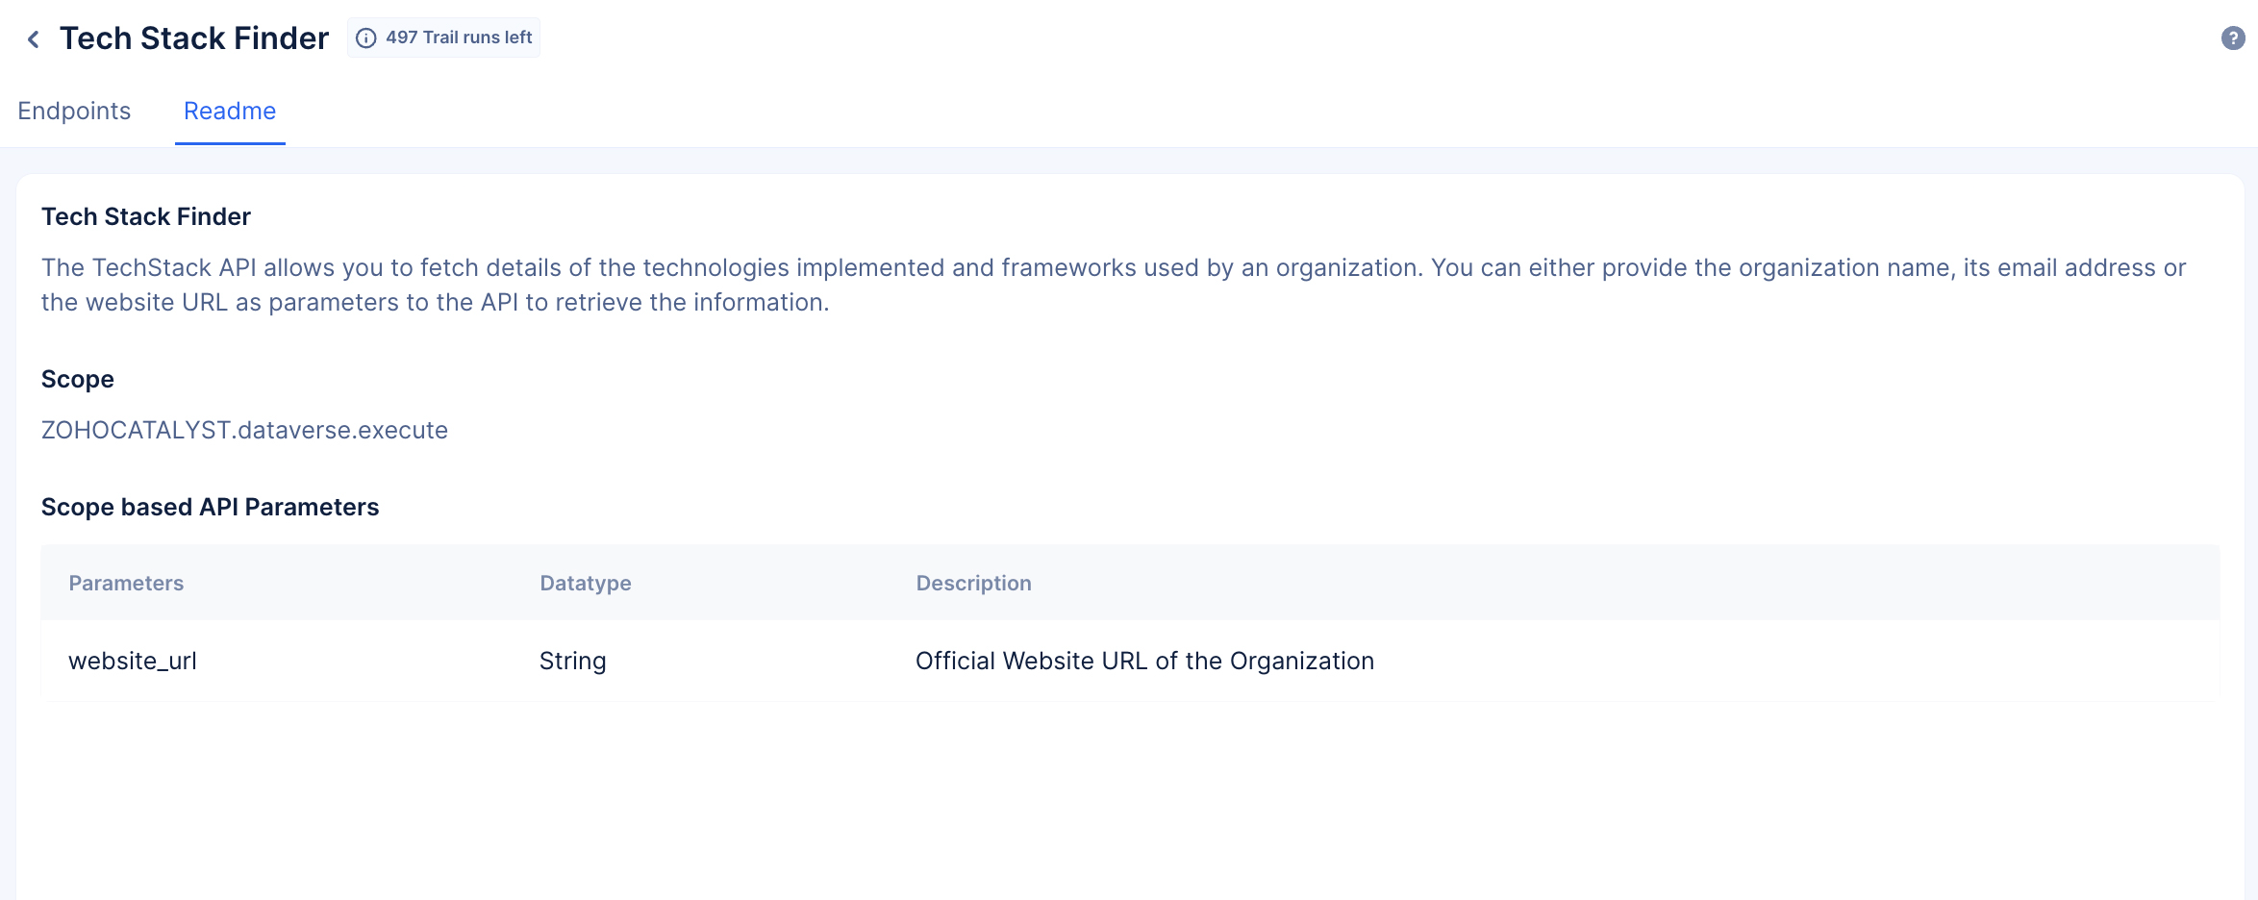
Task: Click the 'Scope' heading
Action: [78, 380]
